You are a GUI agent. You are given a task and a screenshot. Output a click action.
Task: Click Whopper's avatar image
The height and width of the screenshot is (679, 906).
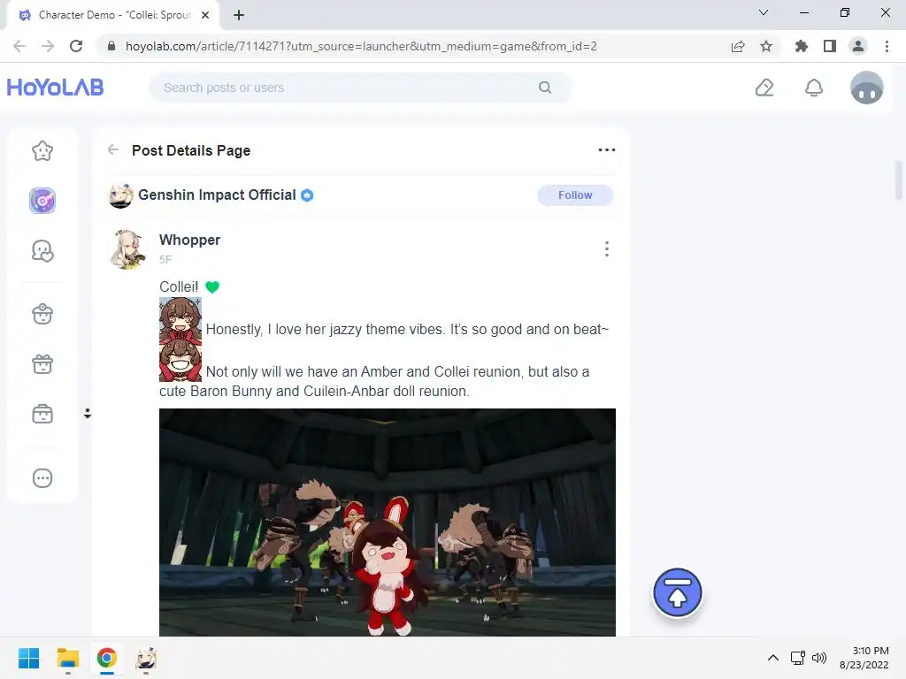pos(127,249)
